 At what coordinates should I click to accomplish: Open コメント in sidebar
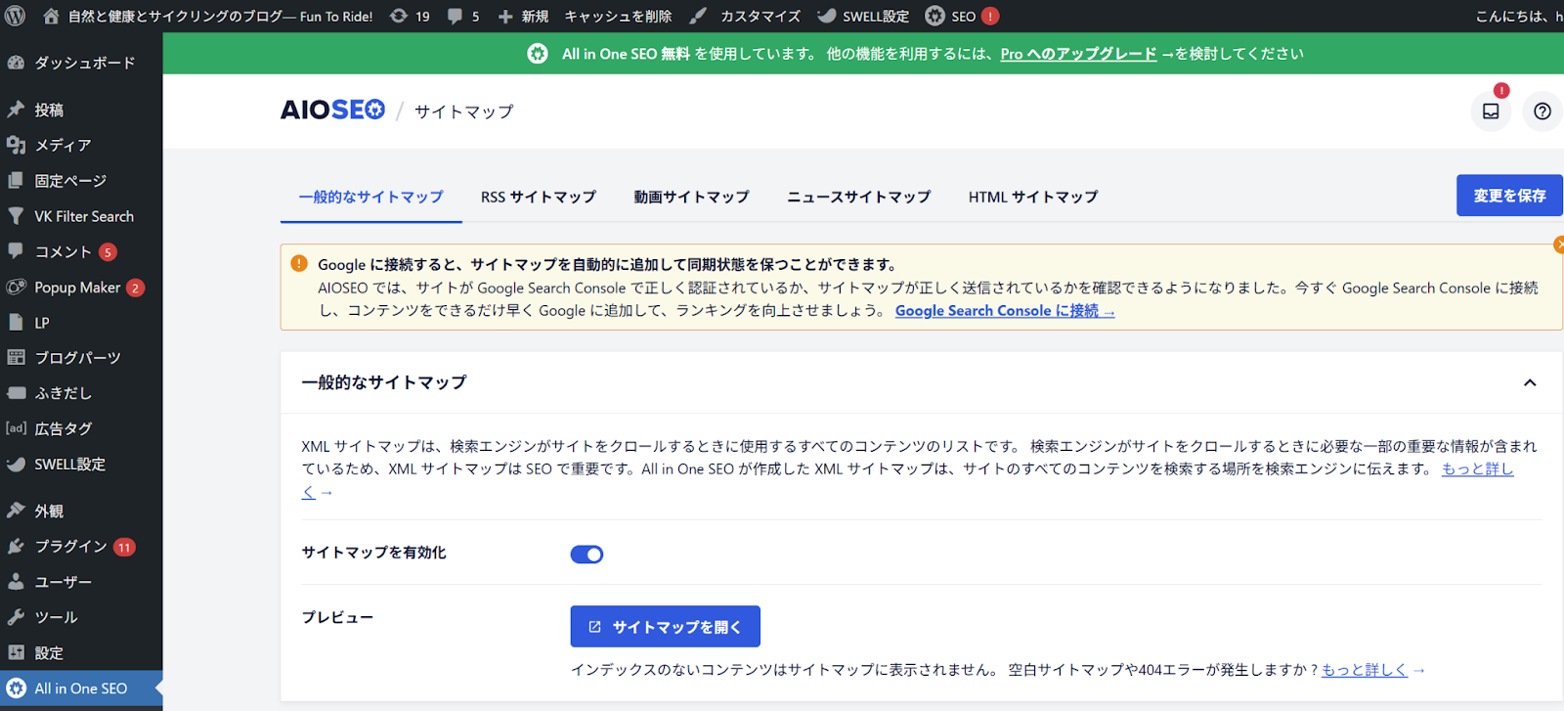tap(81, 251)
